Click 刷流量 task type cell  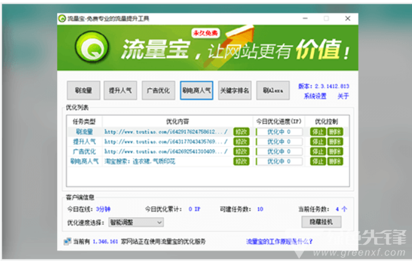(85, 131)
